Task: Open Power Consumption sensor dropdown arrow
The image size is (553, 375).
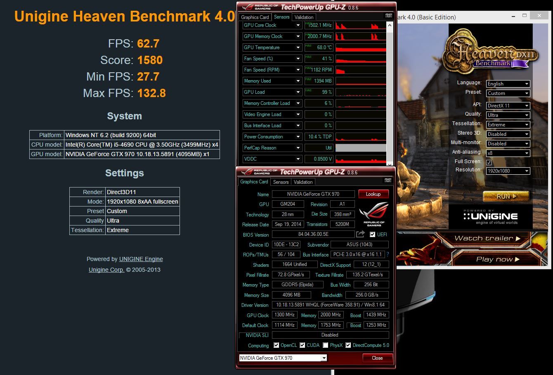Action: point(298,137)
